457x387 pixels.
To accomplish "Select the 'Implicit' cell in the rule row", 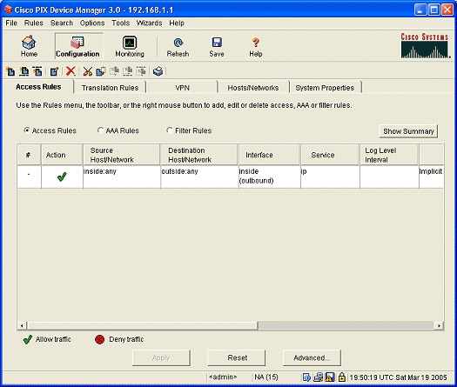I will [x=432, y=177].
